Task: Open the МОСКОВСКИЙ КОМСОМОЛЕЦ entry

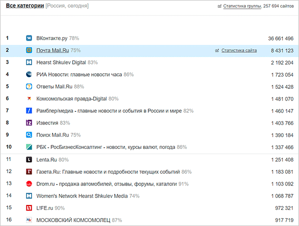Action: click(x=73, y=220)
